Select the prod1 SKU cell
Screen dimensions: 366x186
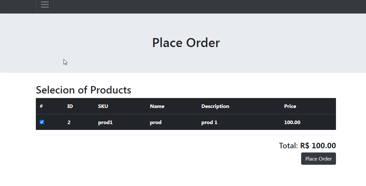105,122
